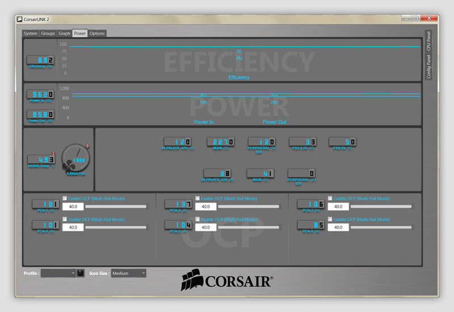Expand the CPU Panel side tab
The width and height of the screenshot is (454, 312).
tap(428, 41)
